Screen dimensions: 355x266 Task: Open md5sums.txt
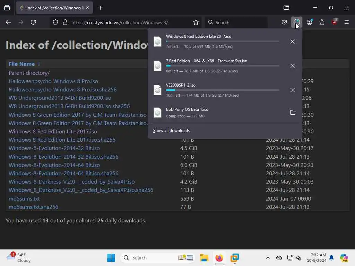[x=24, y=198]
